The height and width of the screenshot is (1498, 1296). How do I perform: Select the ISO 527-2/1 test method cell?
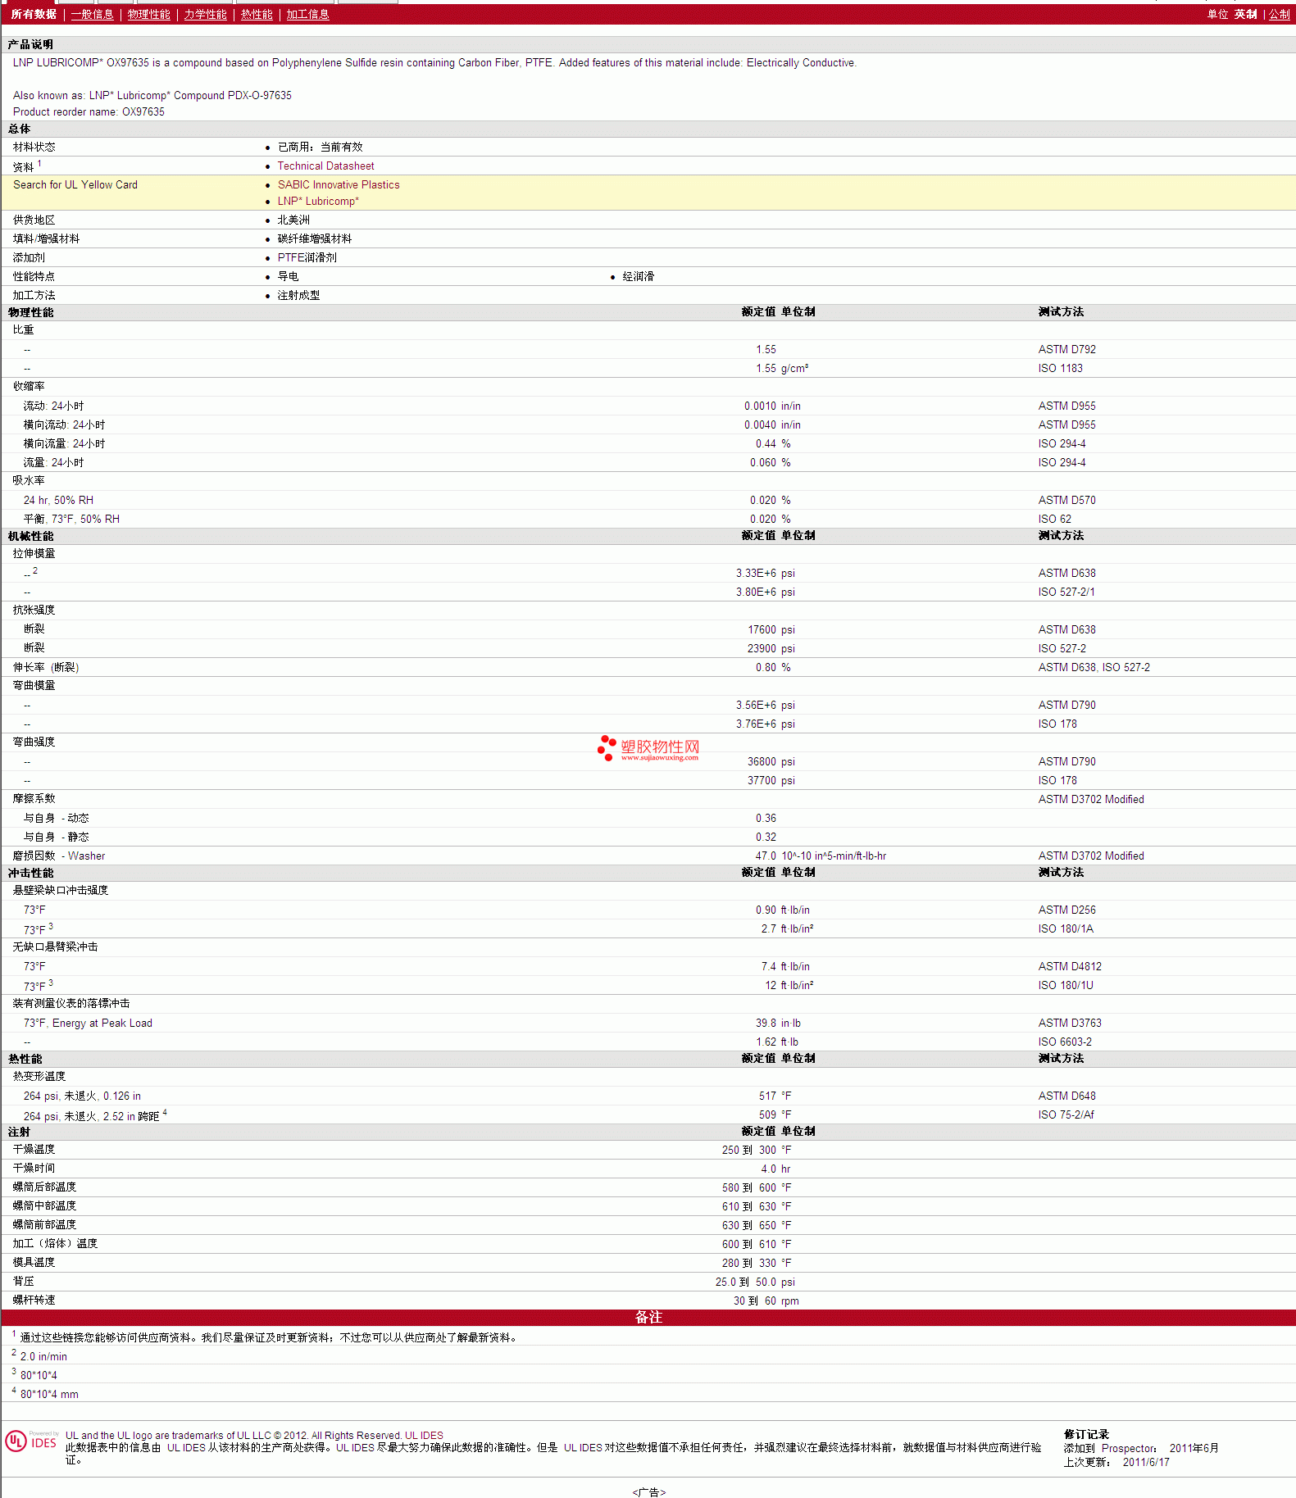pos(1066,592)
